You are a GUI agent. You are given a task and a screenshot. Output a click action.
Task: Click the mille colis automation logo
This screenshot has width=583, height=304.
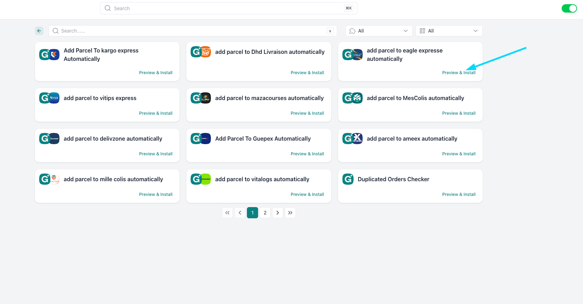tap(49, 179)
